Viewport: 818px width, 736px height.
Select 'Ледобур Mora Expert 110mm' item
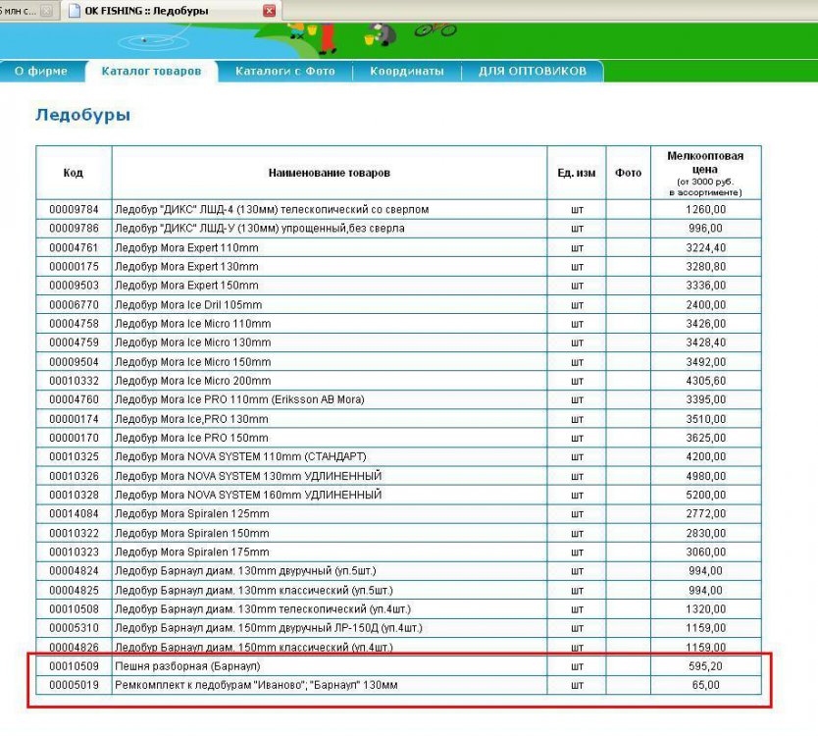click(186, 247)
